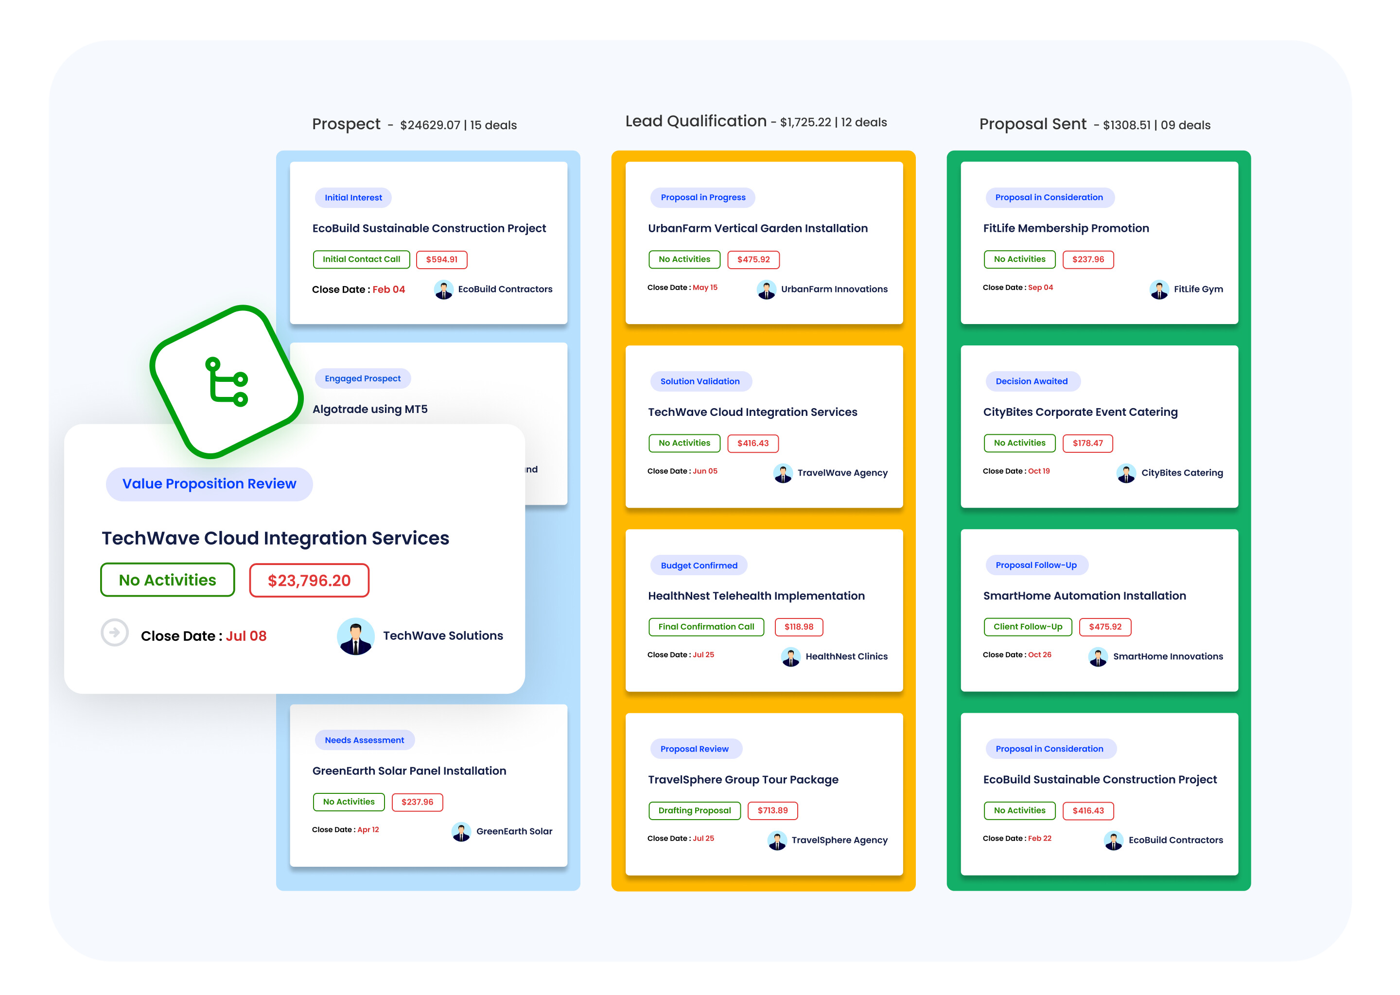Click the circled arrow icon beside Close Date
This screenshot has width=1400, height=995.
click(x=115, y=632)
